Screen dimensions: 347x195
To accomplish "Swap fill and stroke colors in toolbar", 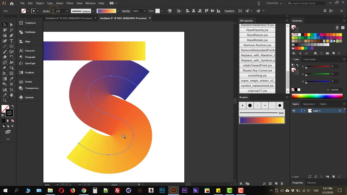I will [12, 106].
